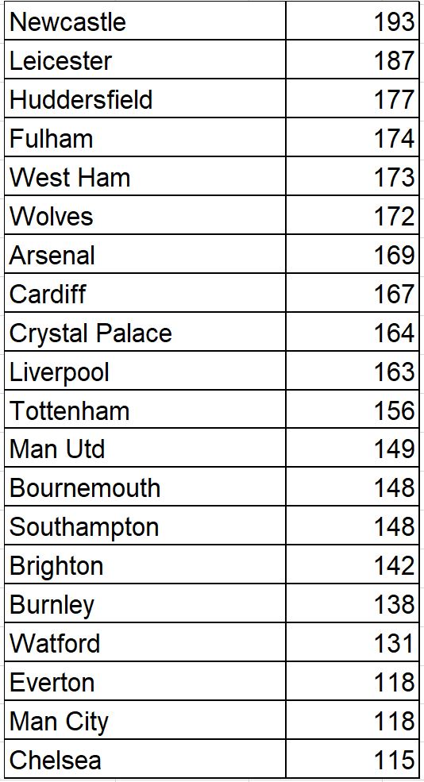
Task: Select the Cardiff cell
Action: point(145,293)
